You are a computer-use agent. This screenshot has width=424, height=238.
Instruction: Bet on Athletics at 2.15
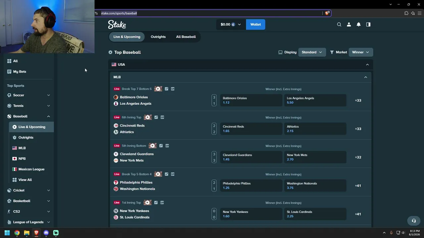coord(315,129)
